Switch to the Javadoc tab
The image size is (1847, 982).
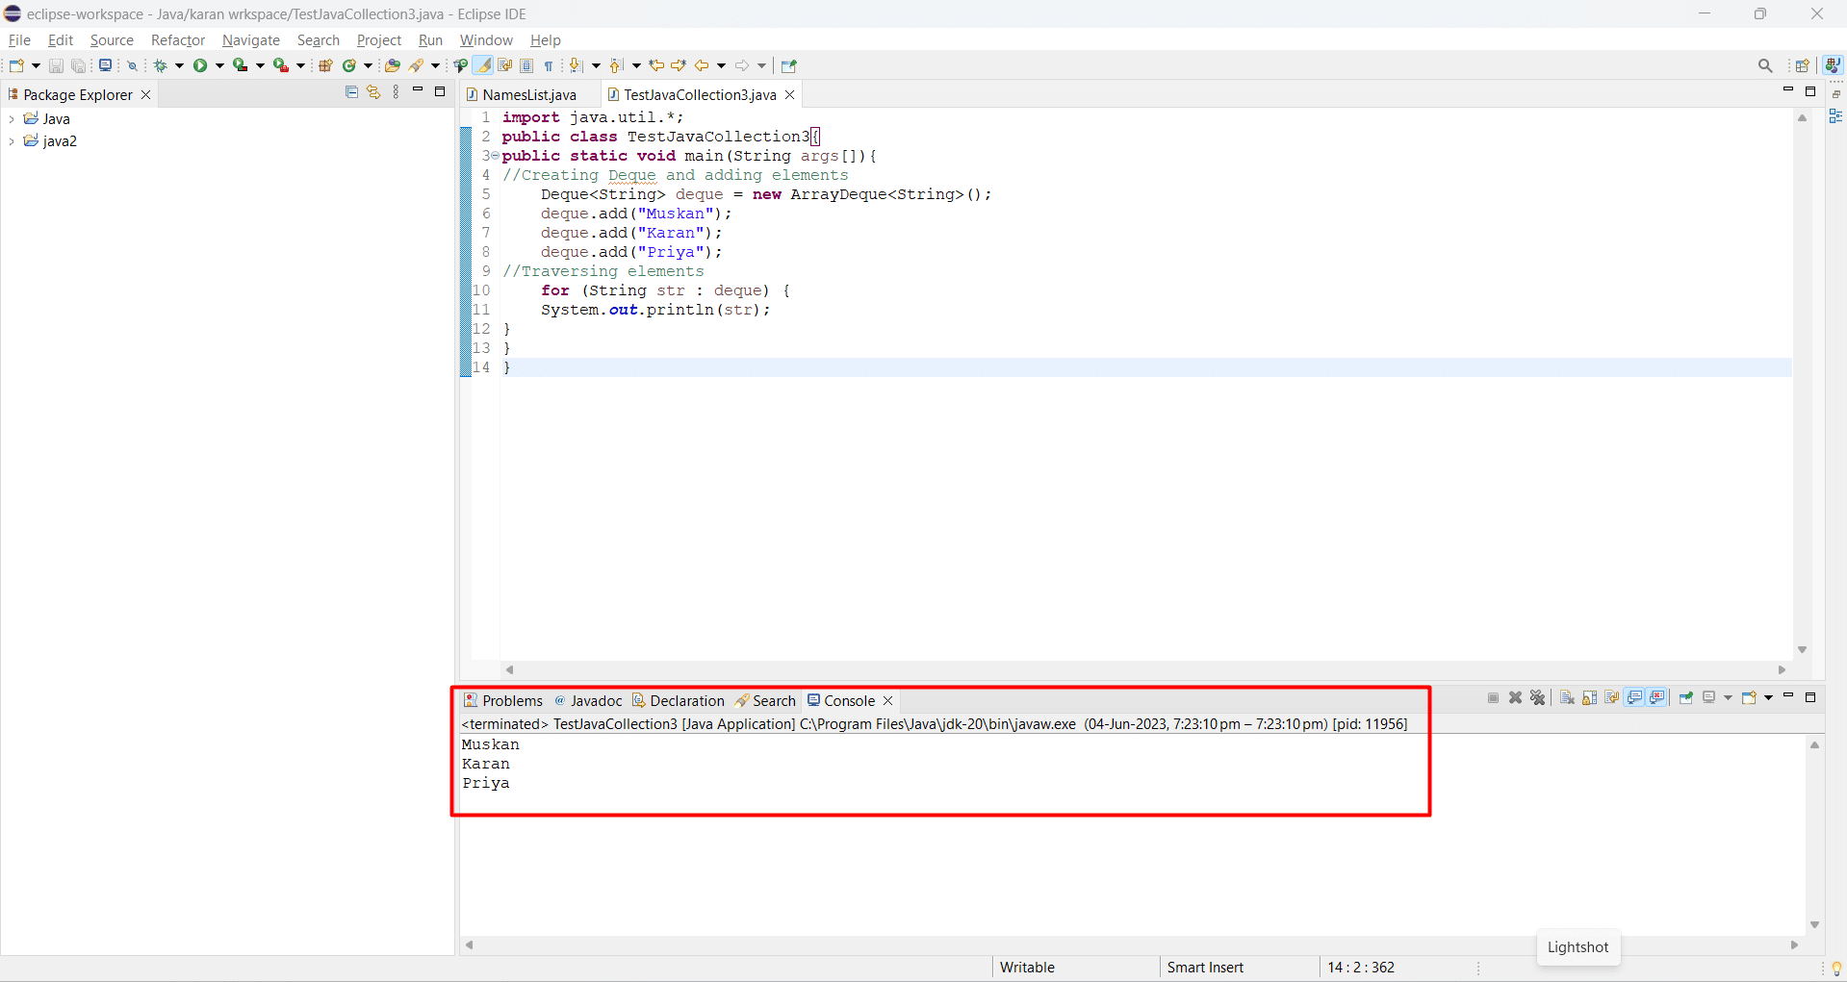(588, 700)
